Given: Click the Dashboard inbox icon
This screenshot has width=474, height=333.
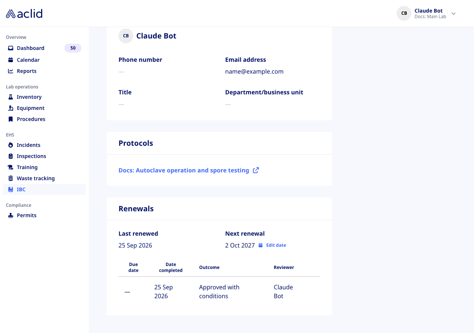Looking at the screenshot, I should pos(11,48).
